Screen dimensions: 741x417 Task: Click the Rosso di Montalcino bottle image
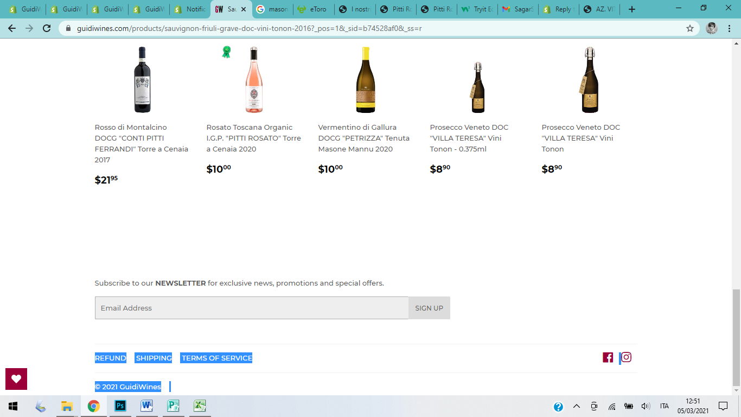[x=142, y=79]
